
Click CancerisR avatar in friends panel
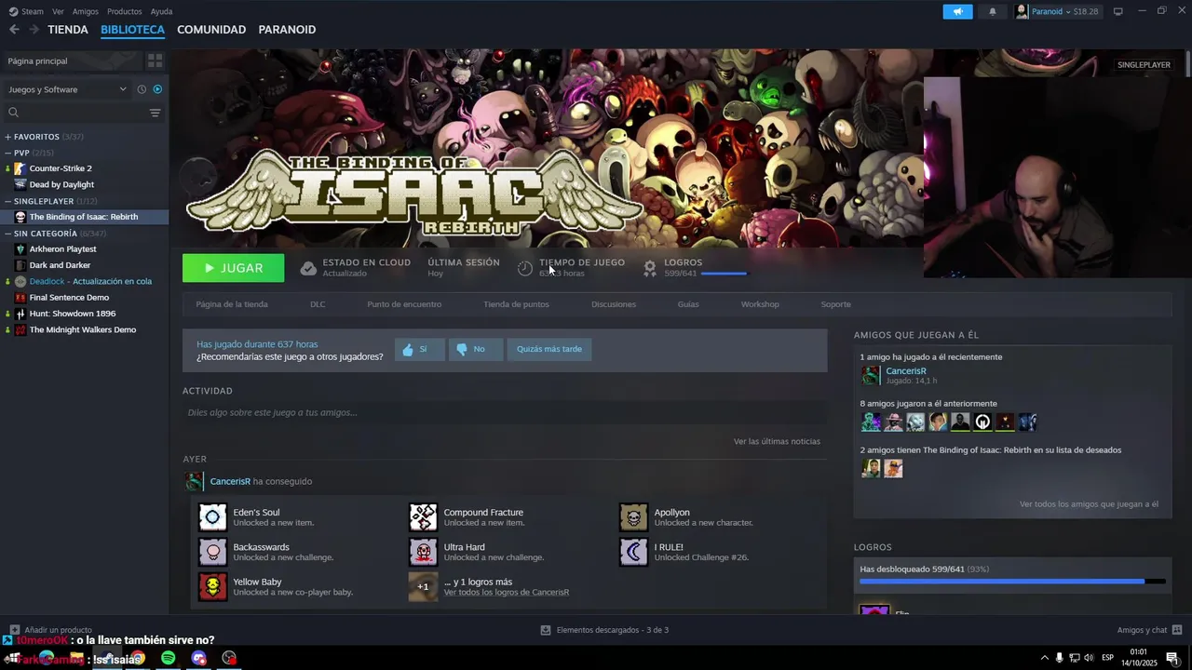(871, 375)
